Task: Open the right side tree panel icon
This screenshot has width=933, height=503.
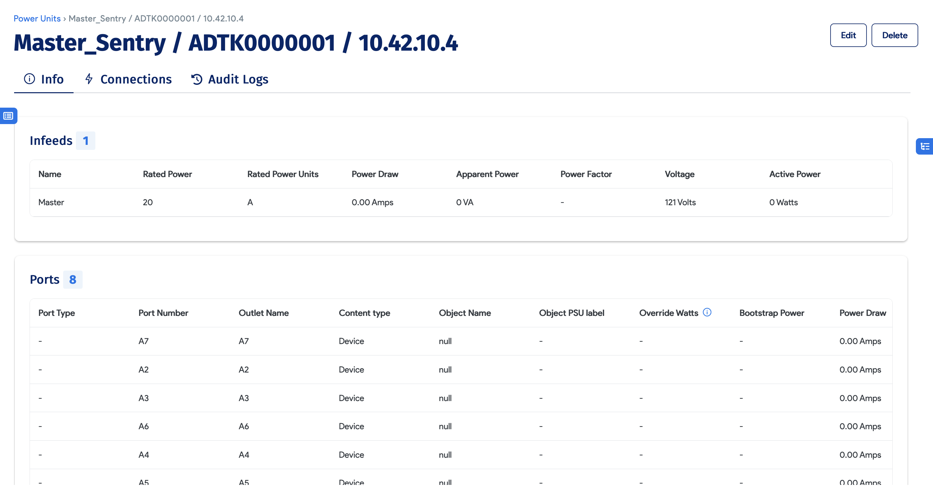Action: (x=925, y=147)
